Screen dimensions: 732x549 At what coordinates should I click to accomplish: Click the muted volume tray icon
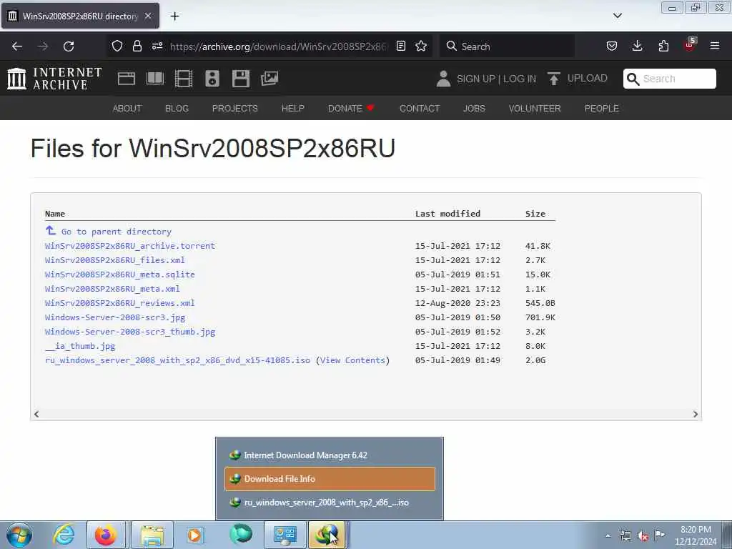tap(643, 536)
